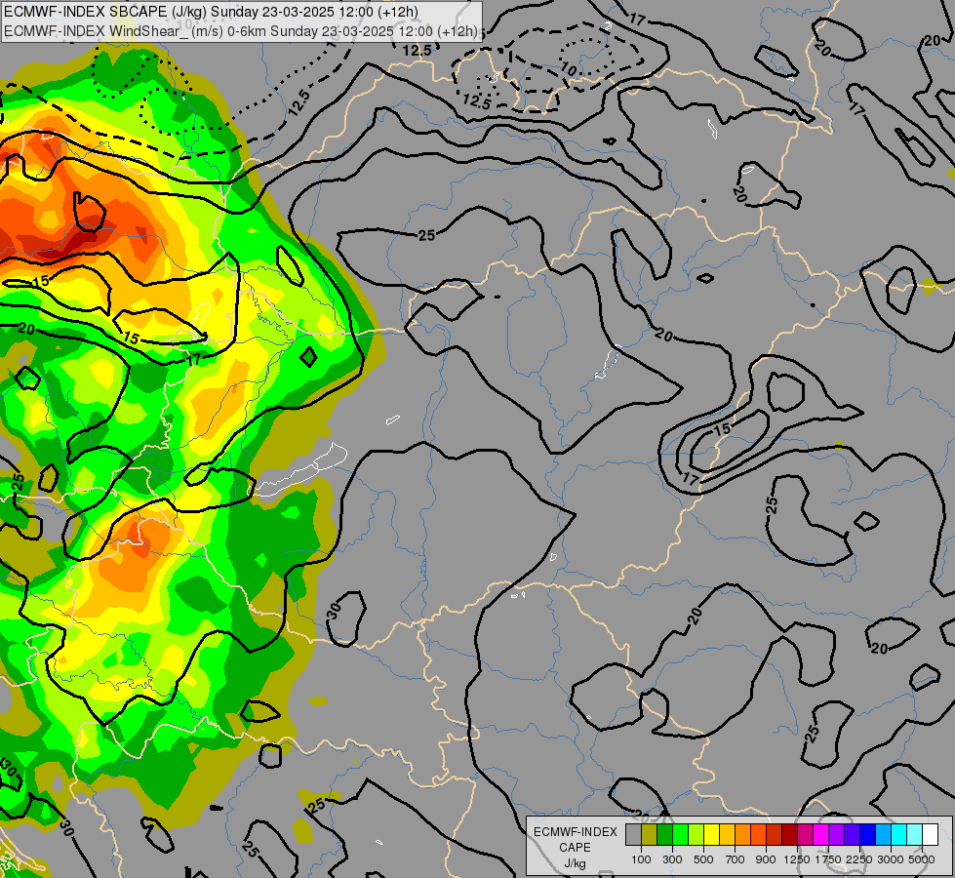Select the dark maroon red legend swatch
This screenshot has height=878, width=955.
click(x=789, y=834)
